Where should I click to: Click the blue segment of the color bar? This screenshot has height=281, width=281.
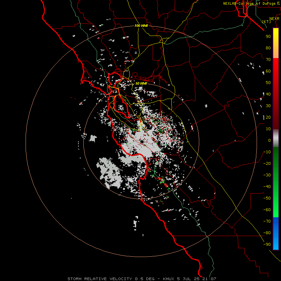(276, 234)
